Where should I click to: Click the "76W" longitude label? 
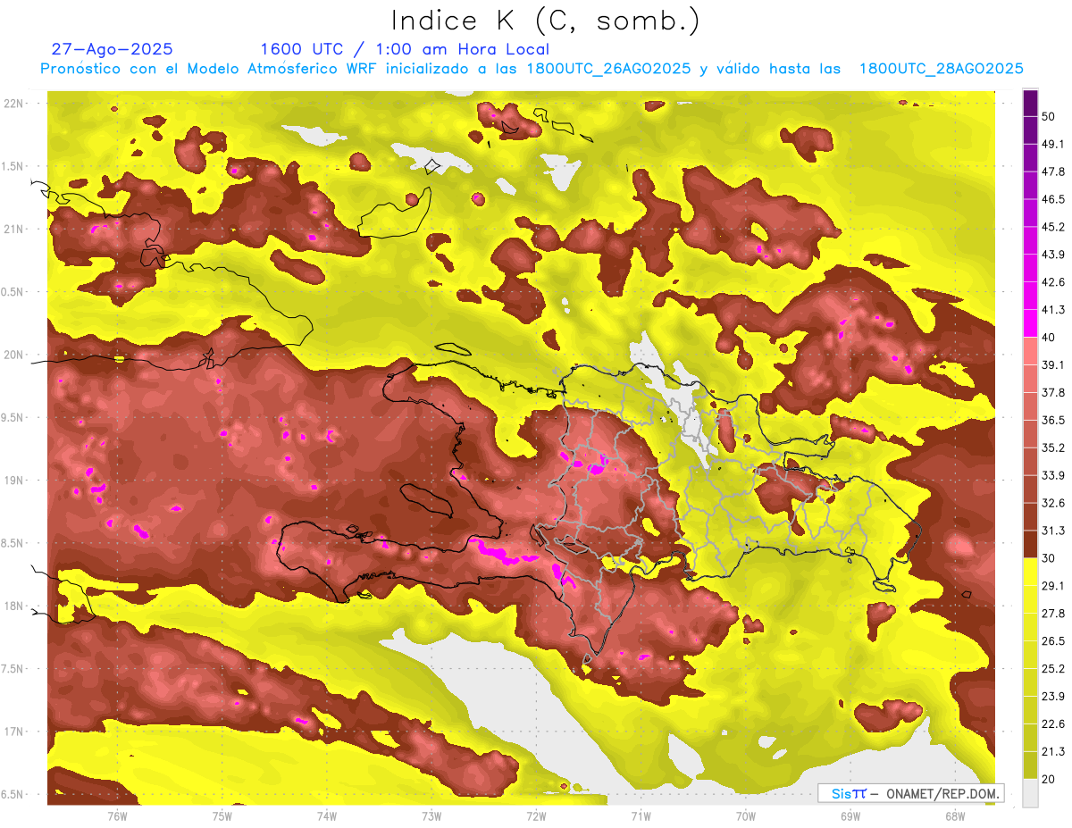[117, 815]
